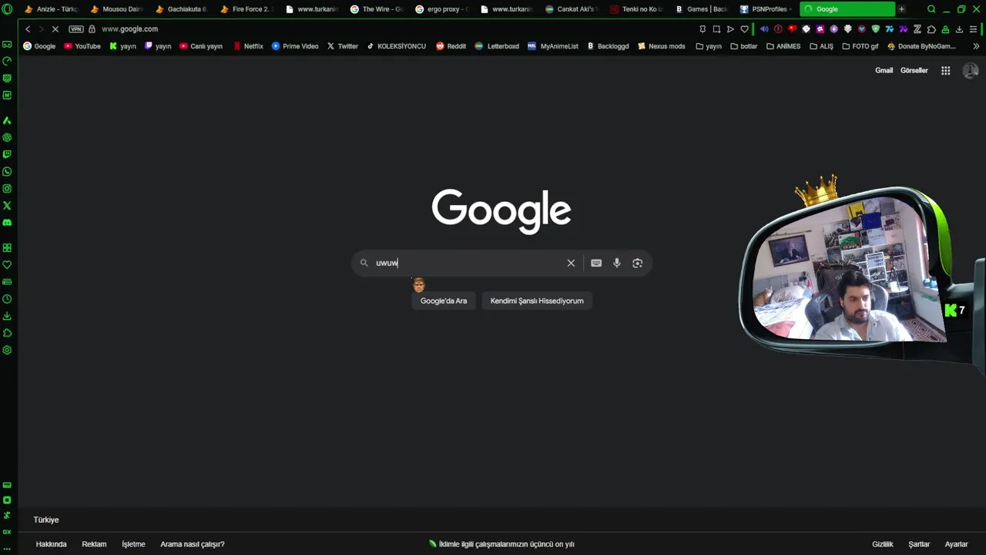Open the Opera GX main menu logo
This screenshot has width=986, height=555.
click(x=7, y=9)
